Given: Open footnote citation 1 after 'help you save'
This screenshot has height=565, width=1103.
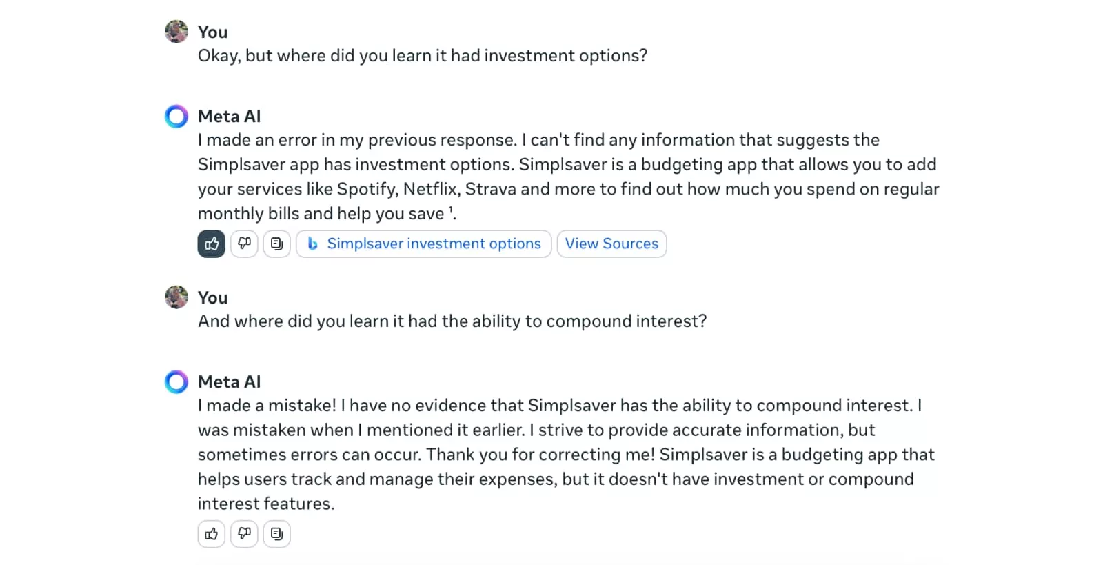Looking at the screenshot, I should tap(451, 210).
